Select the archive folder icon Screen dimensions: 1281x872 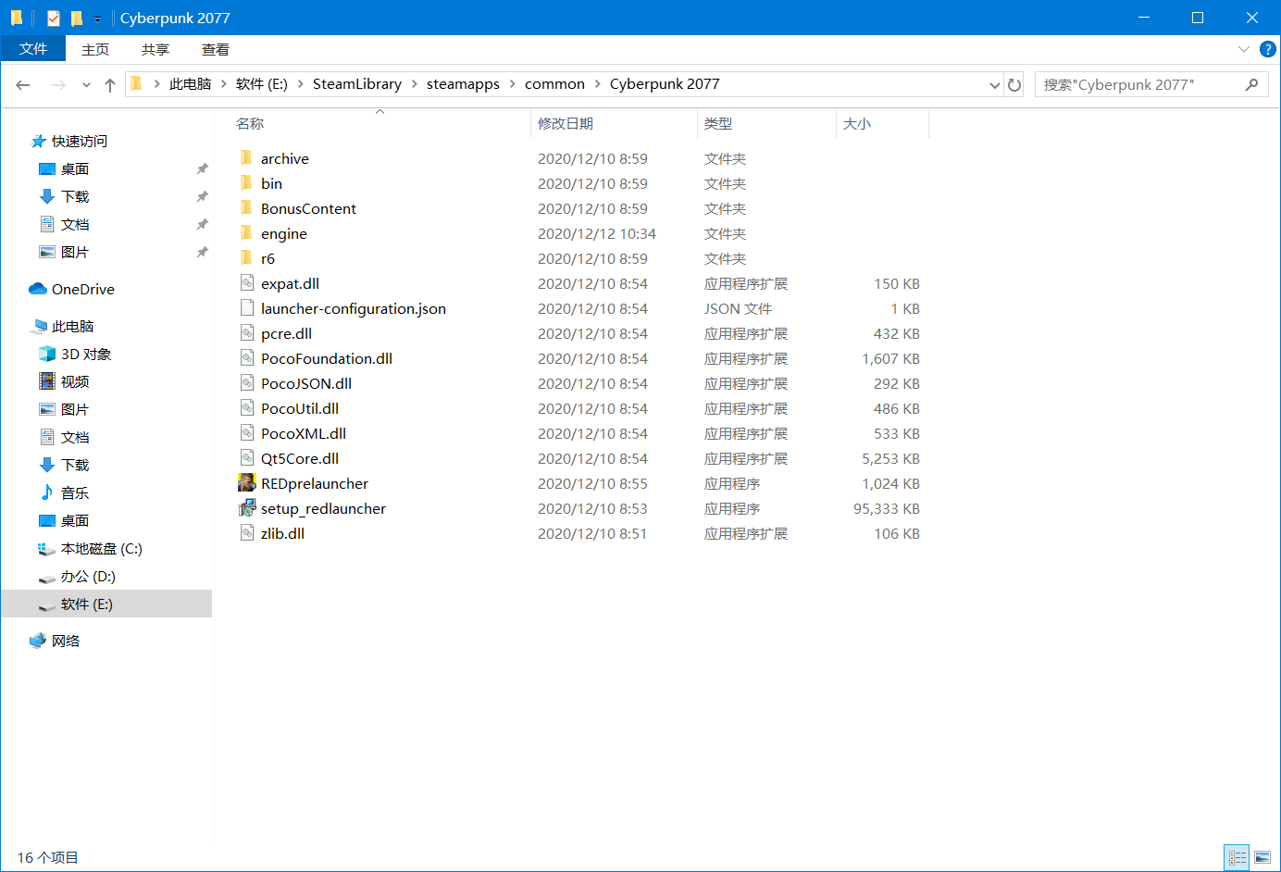tap(246, 158)
